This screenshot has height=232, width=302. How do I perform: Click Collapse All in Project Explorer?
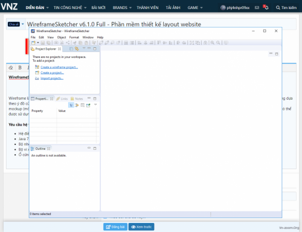tap(71, 49)
